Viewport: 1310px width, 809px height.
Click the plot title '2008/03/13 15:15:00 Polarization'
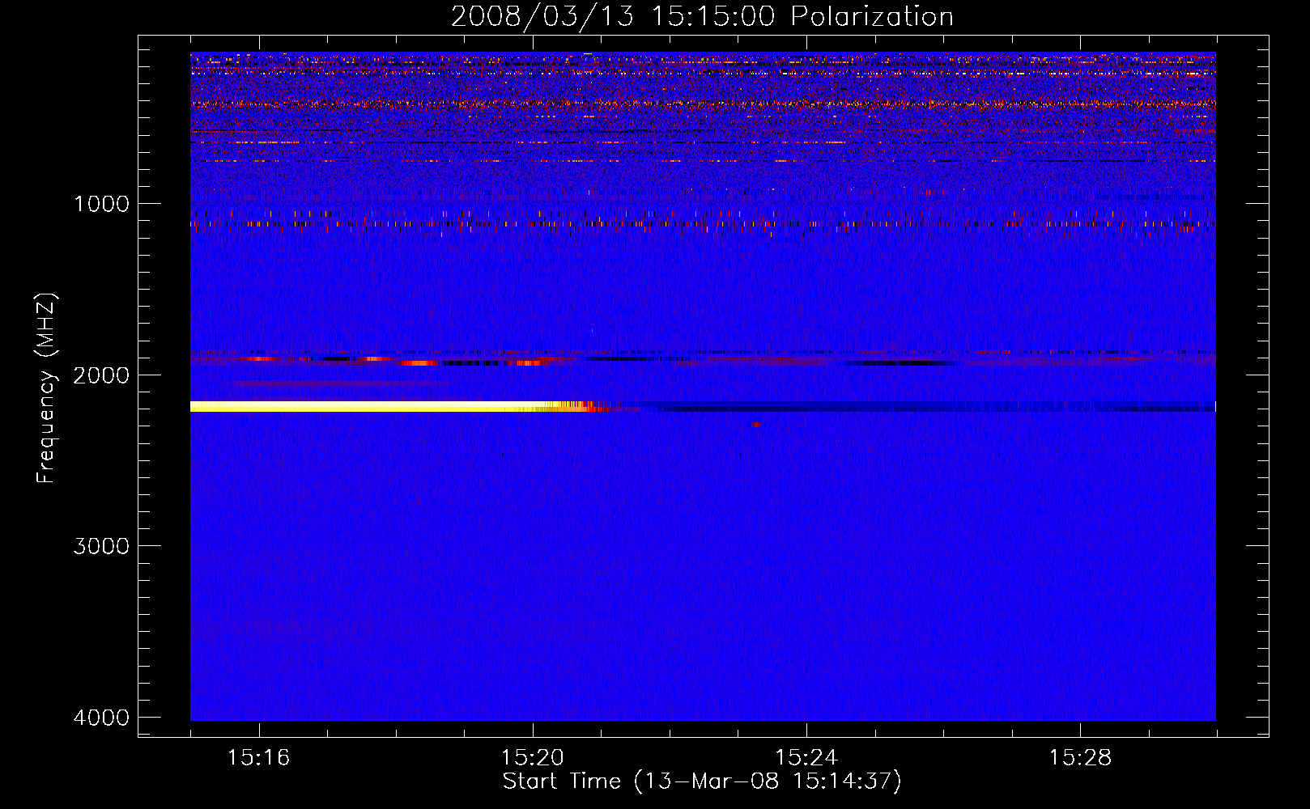[x=702, y=16]
